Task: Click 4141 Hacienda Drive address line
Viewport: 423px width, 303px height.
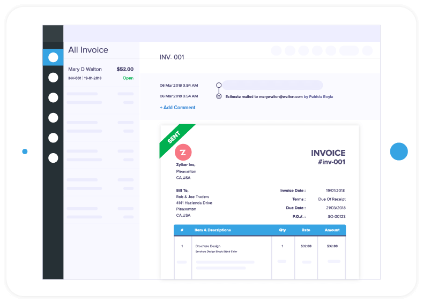Action: coord(194,203)
